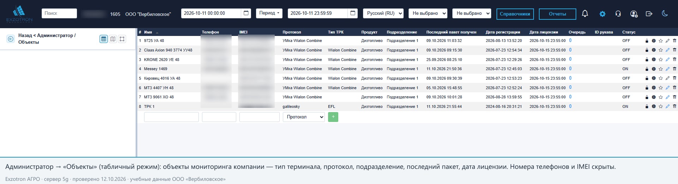
Task: Click the Подразделение column header
Action: coord(402,32)
